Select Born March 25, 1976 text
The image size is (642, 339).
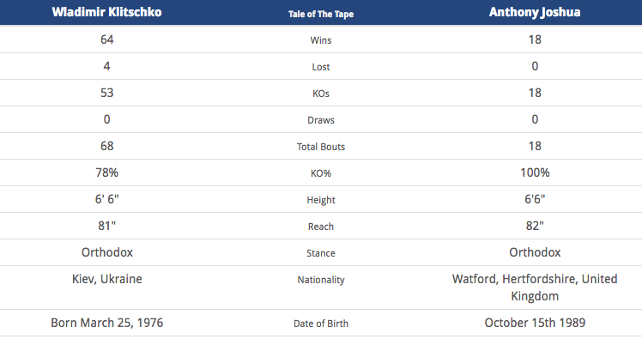[x=107, y=323]
